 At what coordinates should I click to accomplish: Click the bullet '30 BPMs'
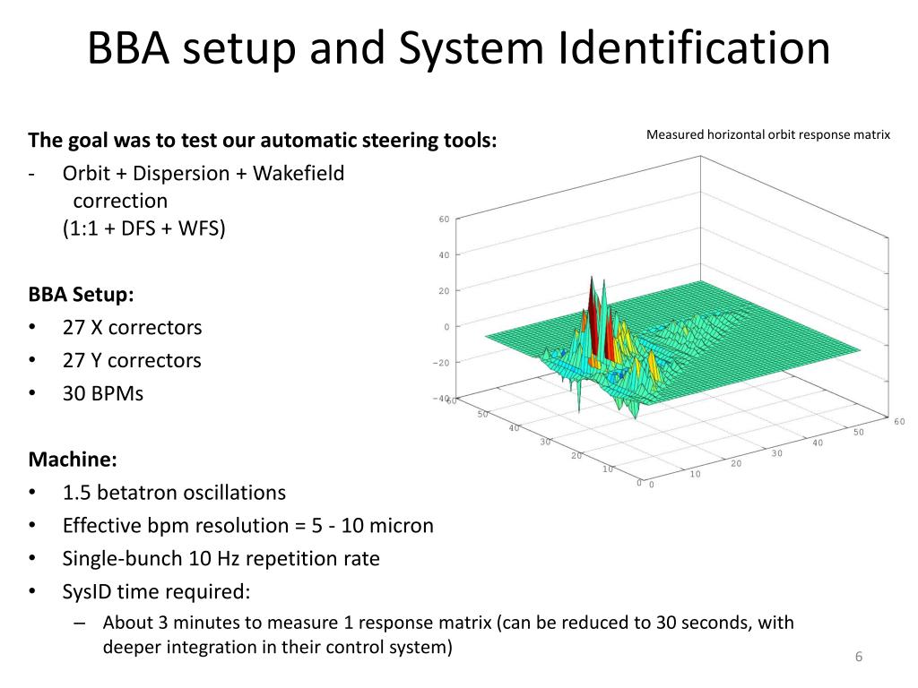(x=102, y=394)
